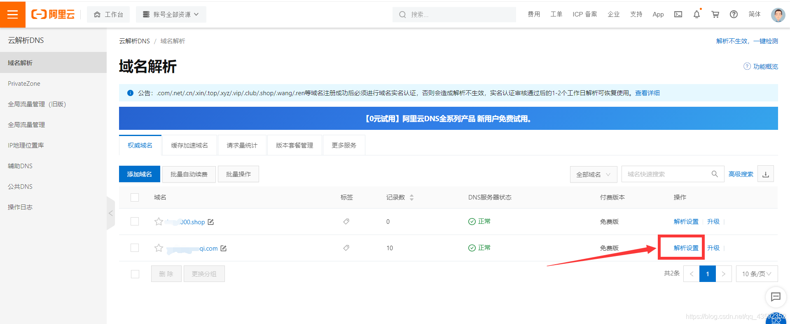This screenshot has height=324, width=790.
Task: Select 域名解析 in sidebar
Action: click(x=53, y=63)
